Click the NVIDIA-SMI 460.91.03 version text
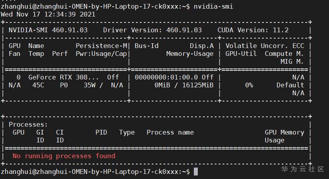The image size is (329, 179). (48, 30)
